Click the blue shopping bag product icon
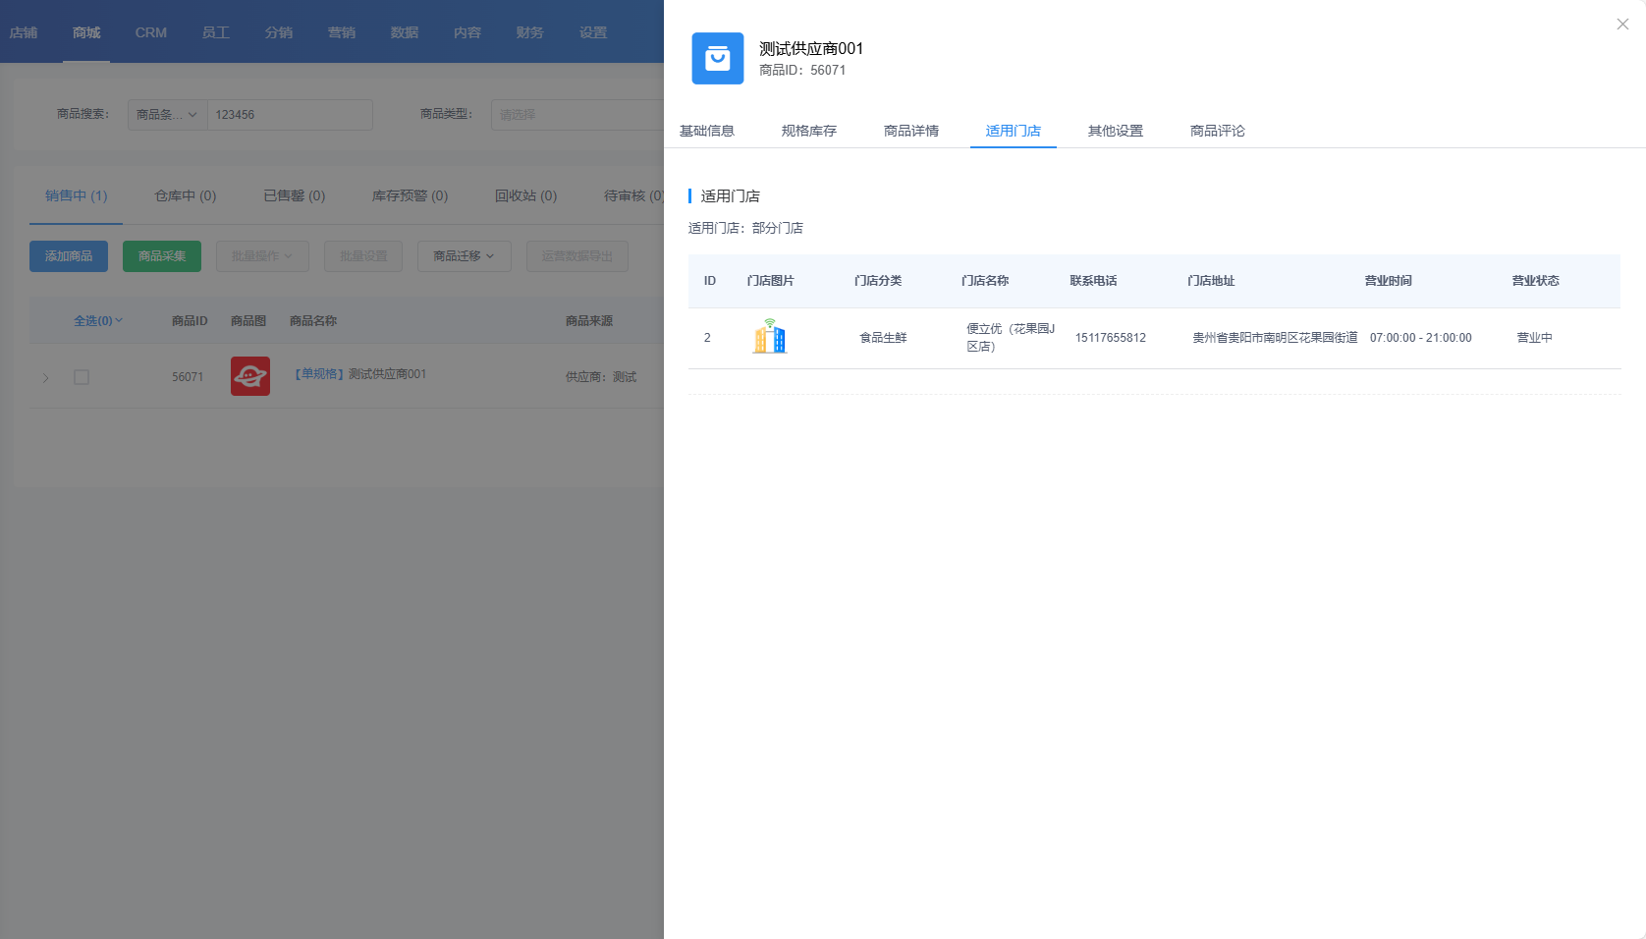Viewport: 1646px width, 939px height. [718, 59]
